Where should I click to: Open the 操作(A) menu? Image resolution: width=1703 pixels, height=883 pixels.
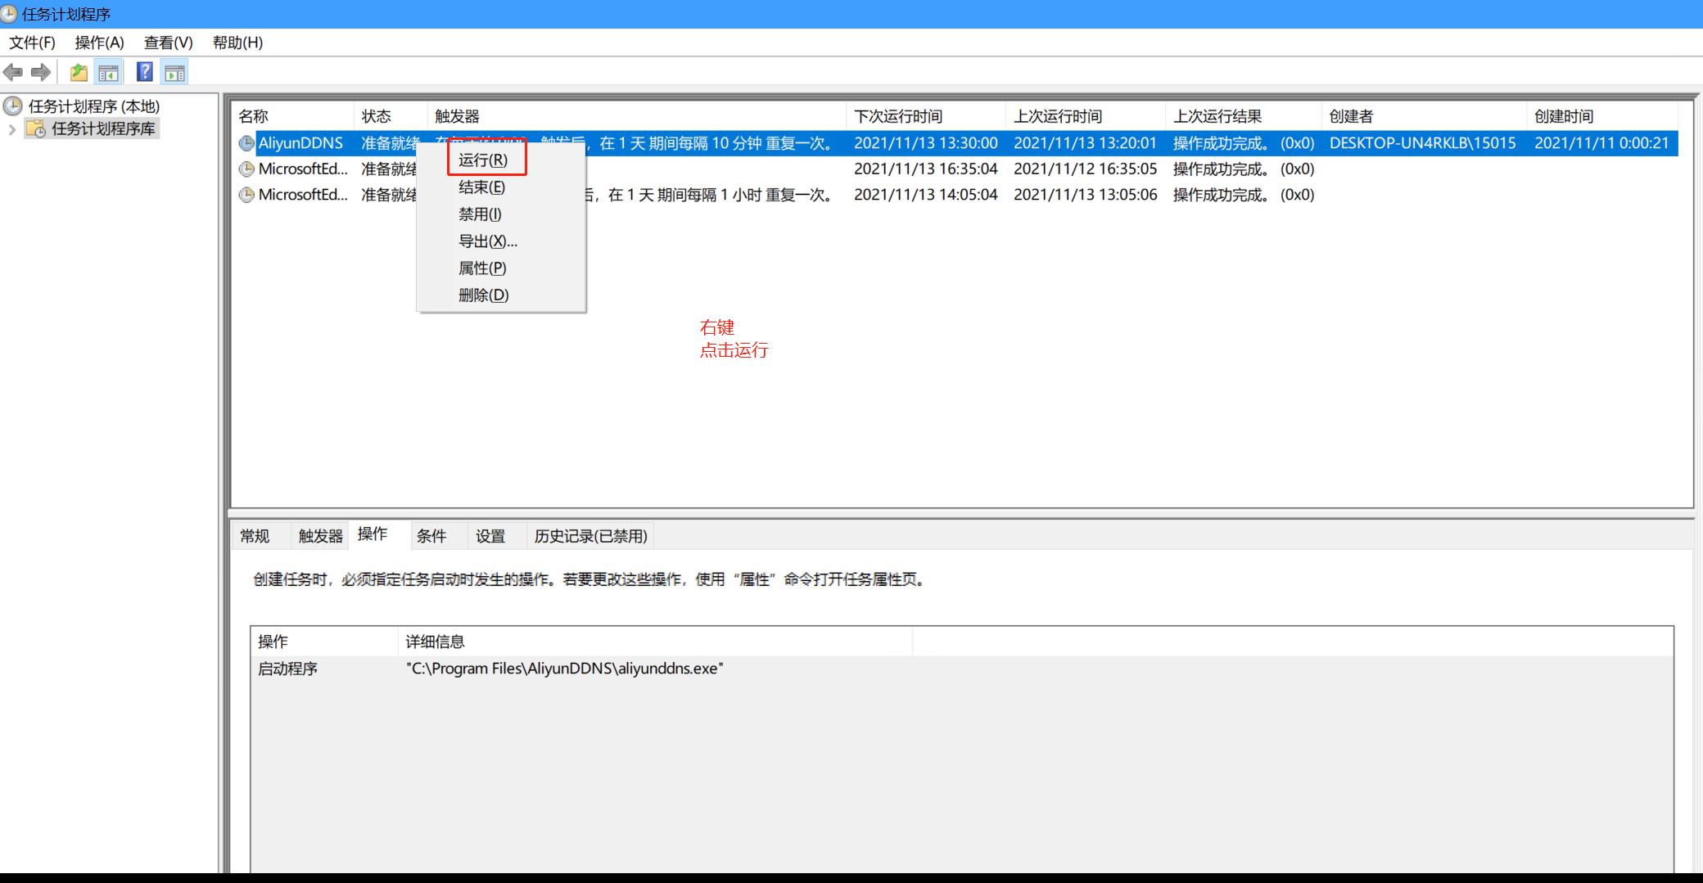click(98, 43)
